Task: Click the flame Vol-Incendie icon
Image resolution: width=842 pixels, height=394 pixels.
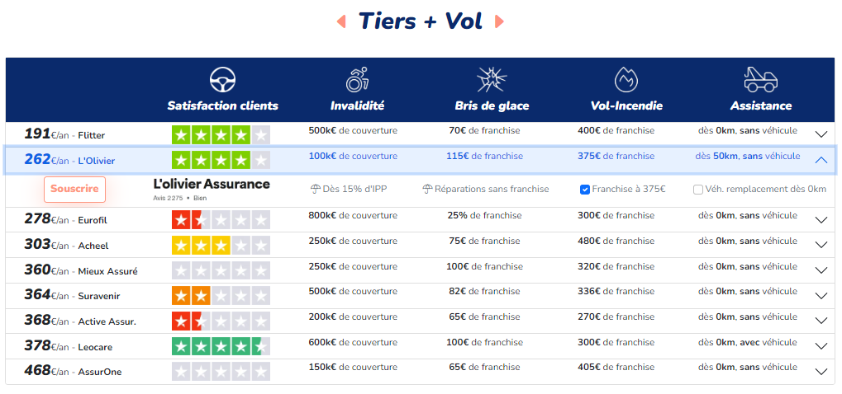Action: (626, 80)
